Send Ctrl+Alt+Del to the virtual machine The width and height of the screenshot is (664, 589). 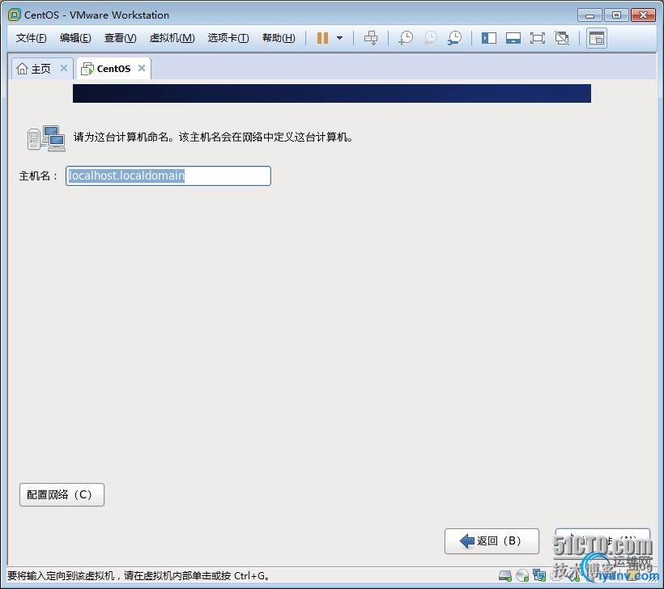(371, 38)
